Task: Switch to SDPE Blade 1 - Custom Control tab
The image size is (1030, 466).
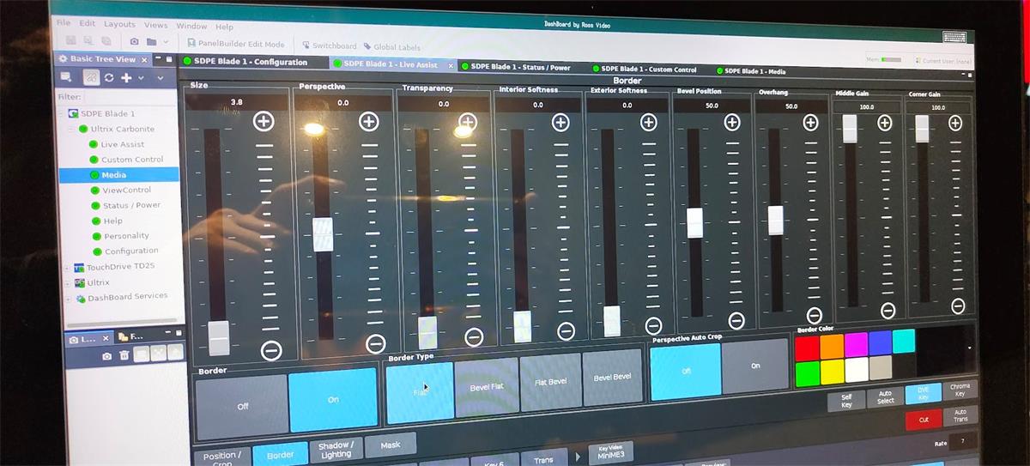Action: click(648, 69)
